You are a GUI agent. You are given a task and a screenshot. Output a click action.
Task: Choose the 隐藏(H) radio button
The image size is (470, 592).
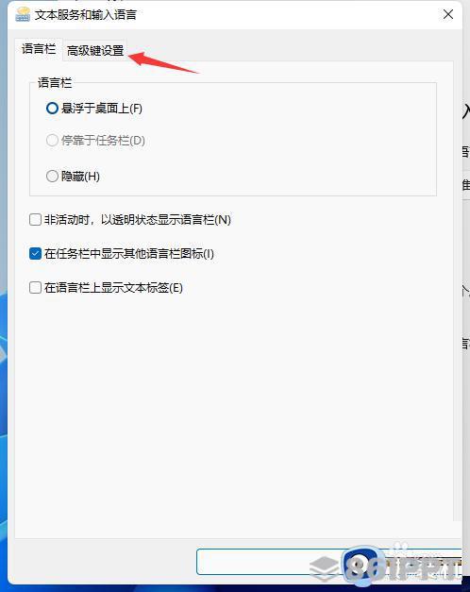52,176
